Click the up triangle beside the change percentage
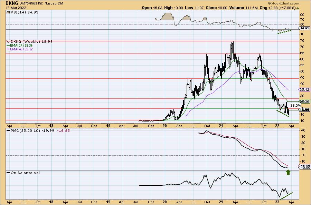Viewport: 311px width, 205px height. pyautogui.click(x=298, y=8)
